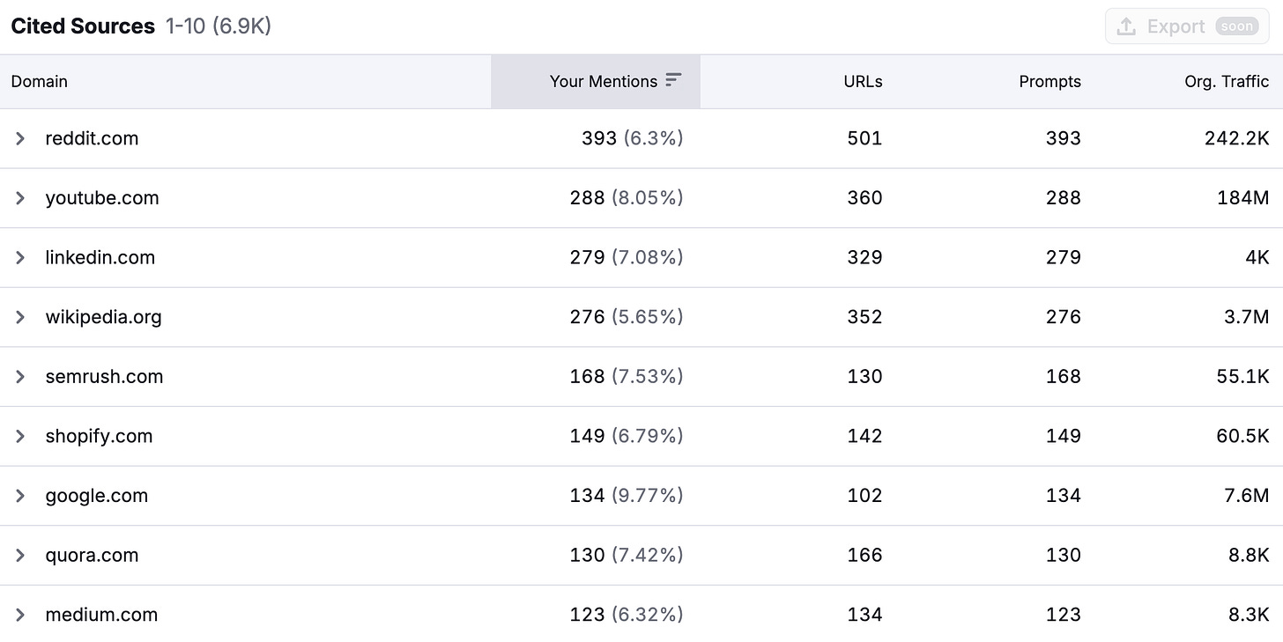Screen dimensions: 1283x642
Task: Expand the reddit.com row
Action: click(x=20, y=138)
